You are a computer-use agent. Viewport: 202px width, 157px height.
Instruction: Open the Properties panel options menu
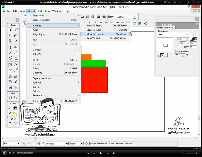pos(197,24)
